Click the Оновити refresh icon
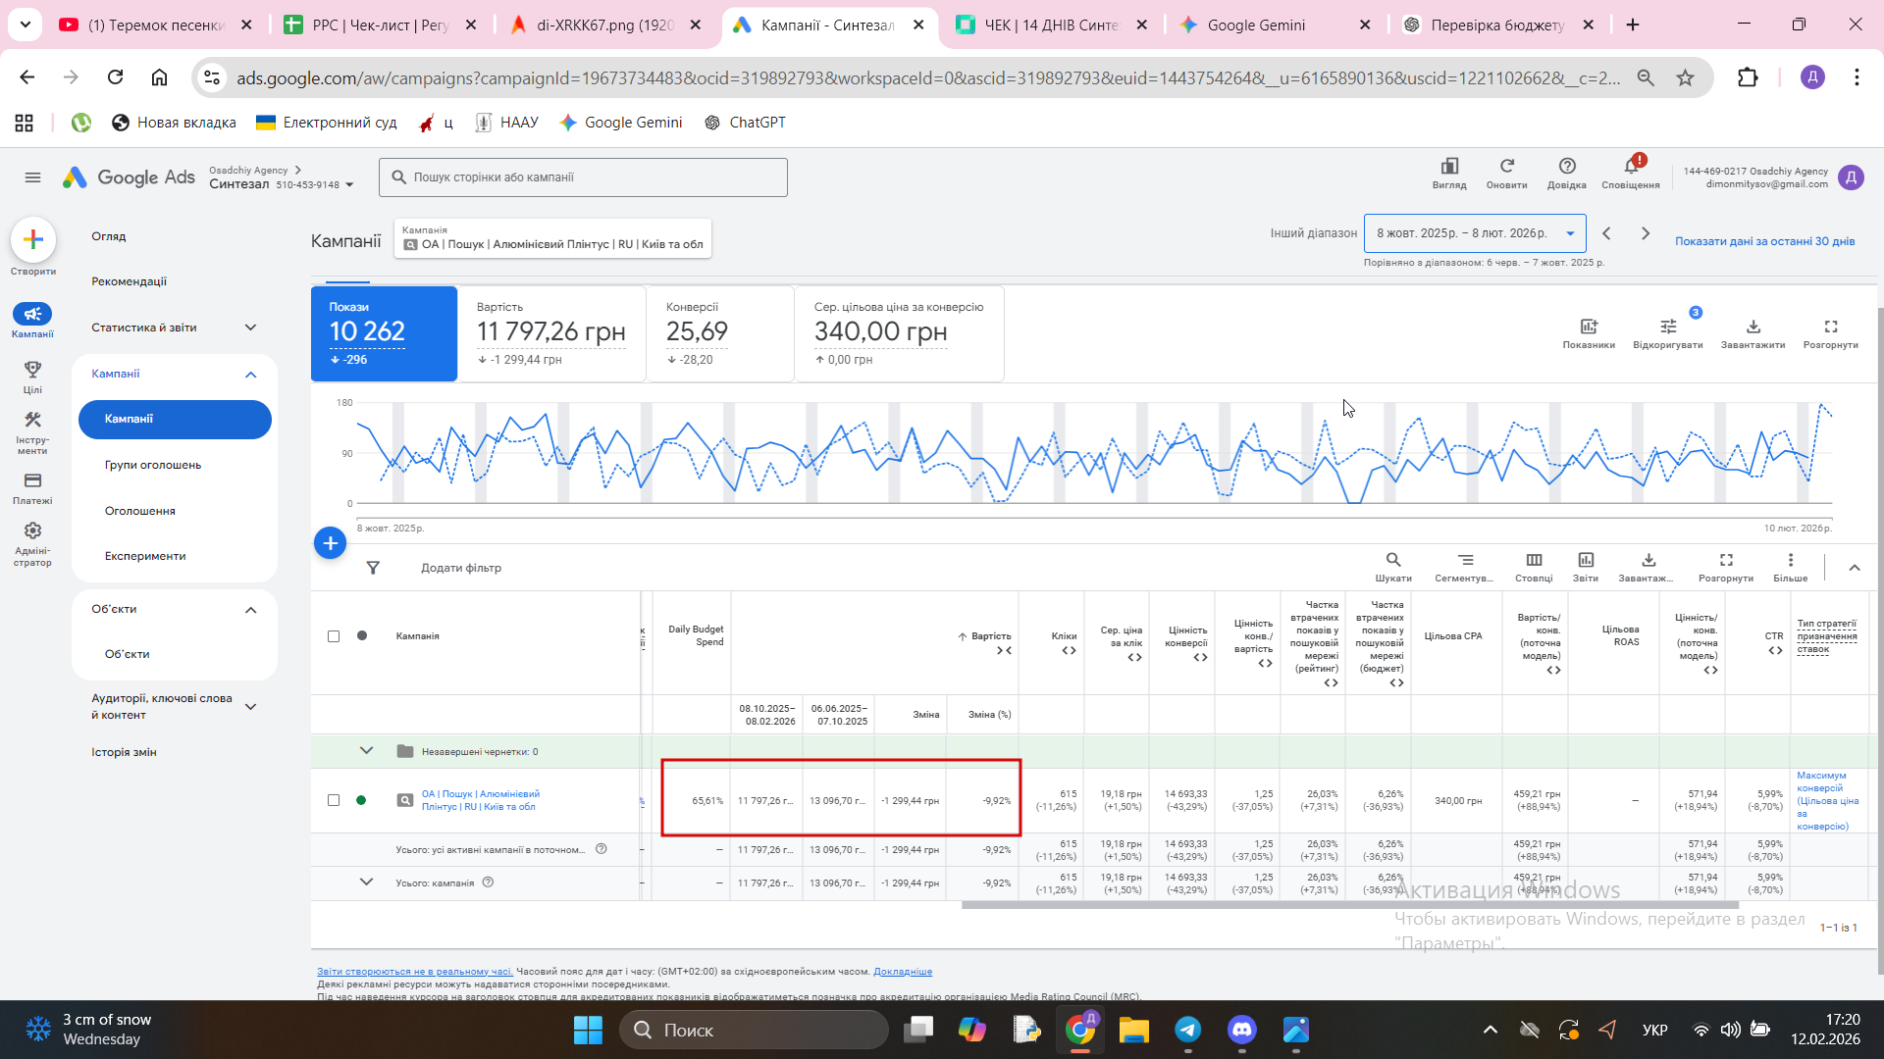Screen dimensions: 1884x1059 1506,167
